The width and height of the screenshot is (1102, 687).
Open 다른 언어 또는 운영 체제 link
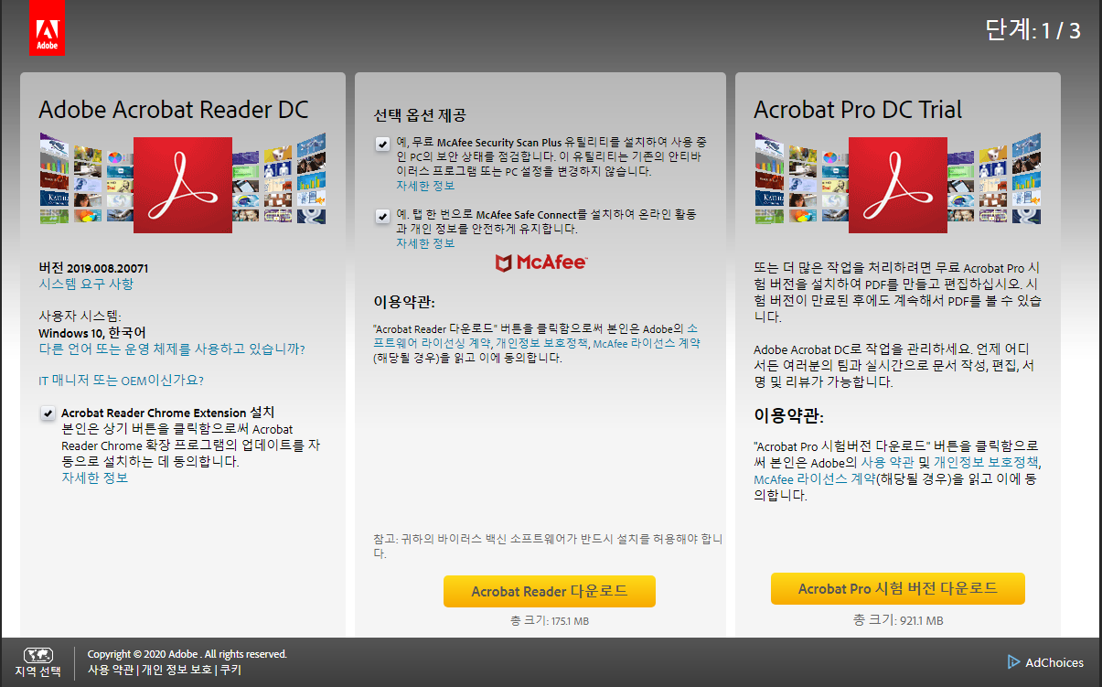(x=172, y=349)
